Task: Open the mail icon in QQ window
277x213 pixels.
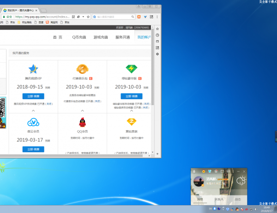Action: [222, 171]
